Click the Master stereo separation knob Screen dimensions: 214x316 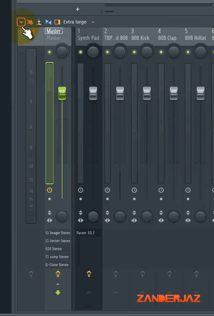tap(62, 217)
